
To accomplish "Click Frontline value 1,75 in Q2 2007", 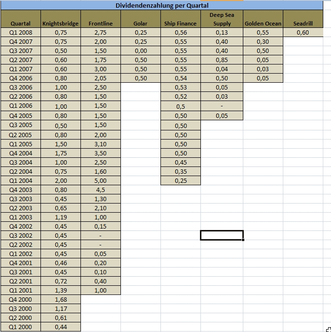I will [101, 60].
